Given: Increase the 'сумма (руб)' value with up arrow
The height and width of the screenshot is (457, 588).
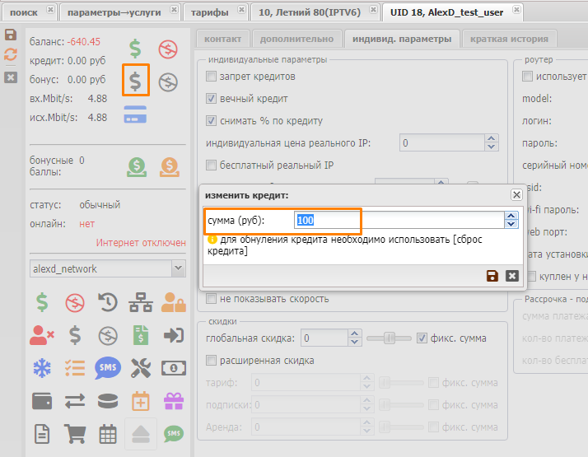Looking at the screenshot, I should point(511,216).
